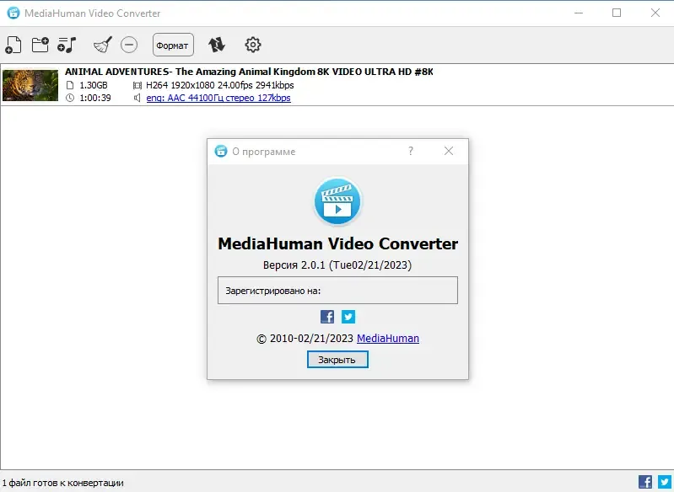Click the ANIMAL ADVENTURES video title
This screenshot has height=492, width=674.
click(x=249, y=72)
